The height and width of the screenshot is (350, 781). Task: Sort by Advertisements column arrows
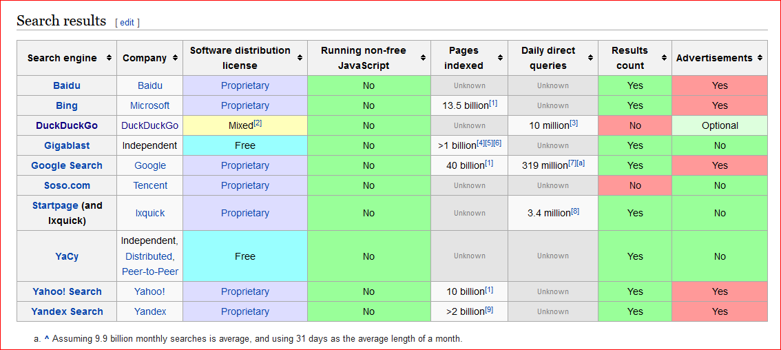760,58
